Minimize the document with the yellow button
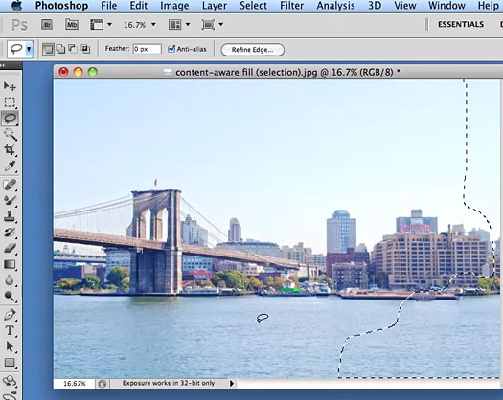Screen dimensions: 503x400 [79, 72]
